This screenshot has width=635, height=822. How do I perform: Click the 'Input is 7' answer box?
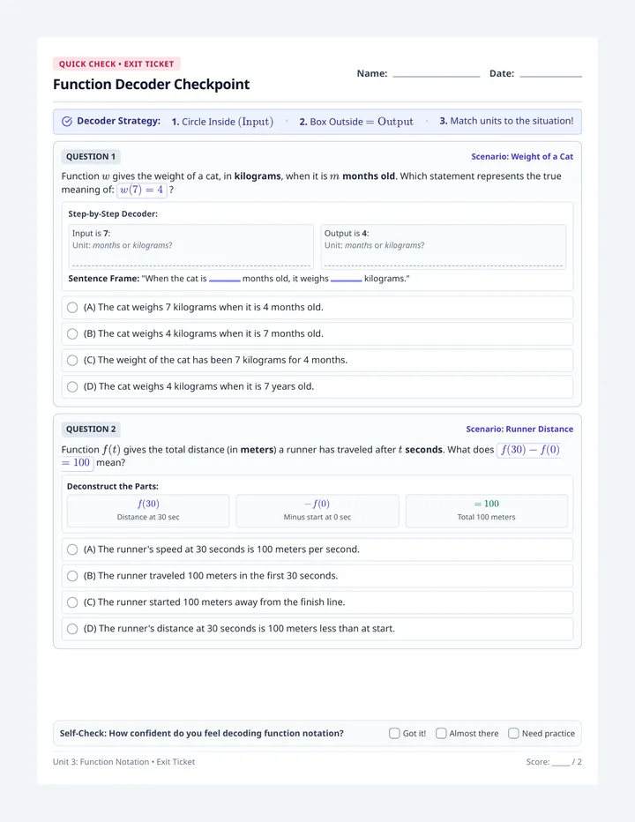(190, 247)
